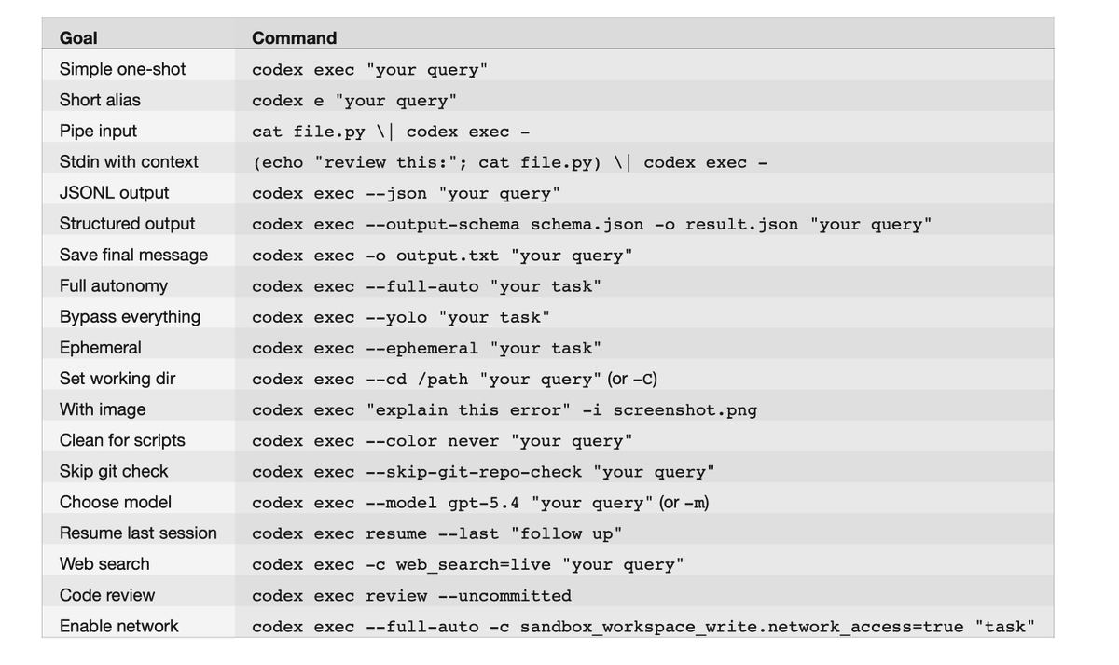The image size is (1119, 665).
Task: Click the codex exec --ephemeral command
Action: 426,349
